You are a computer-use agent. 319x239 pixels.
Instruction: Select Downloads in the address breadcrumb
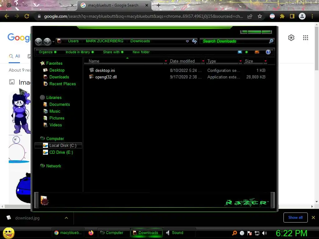pos(140,41)
